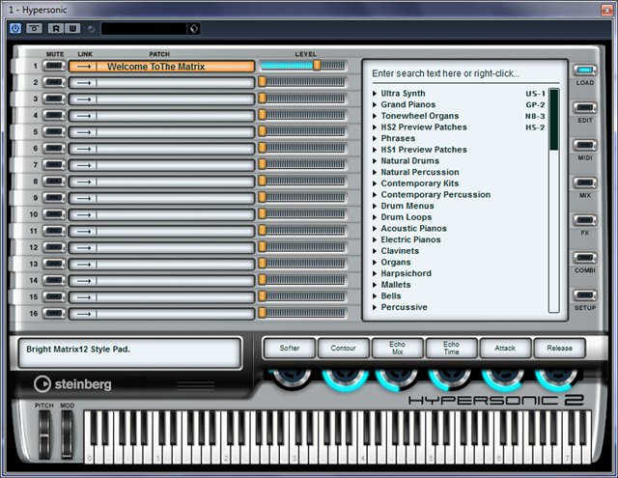Open the LOAD page button
Image resolution: width=618 pixels, height=478 pixels.
coord(585,70)
